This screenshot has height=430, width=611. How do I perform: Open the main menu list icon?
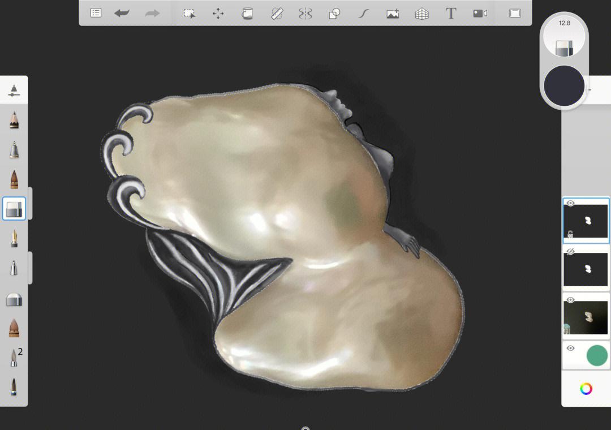(96, 13)
